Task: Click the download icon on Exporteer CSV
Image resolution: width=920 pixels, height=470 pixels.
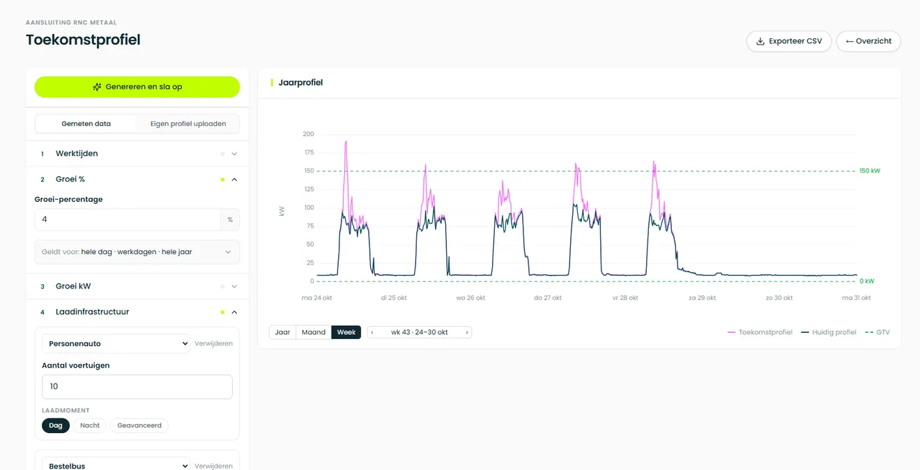Action: [x=760, y=41]
